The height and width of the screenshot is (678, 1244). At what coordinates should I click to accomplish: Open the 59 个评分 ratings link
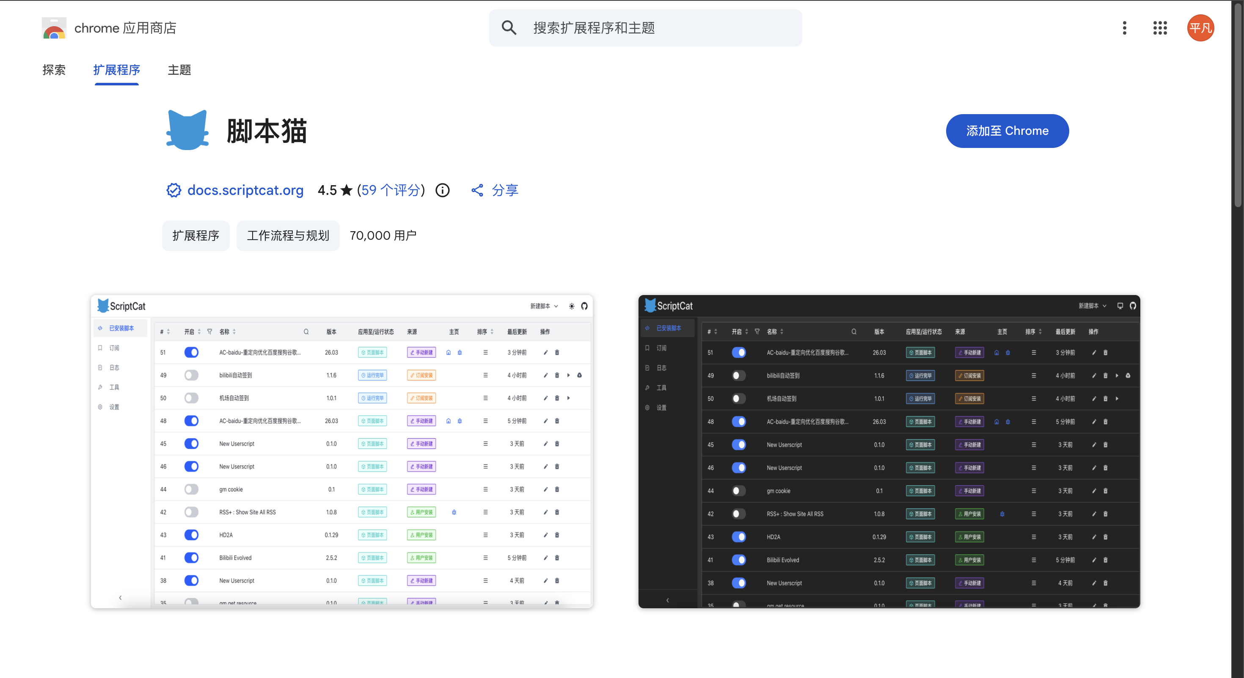pyautogui.click(x=391, y=191)
